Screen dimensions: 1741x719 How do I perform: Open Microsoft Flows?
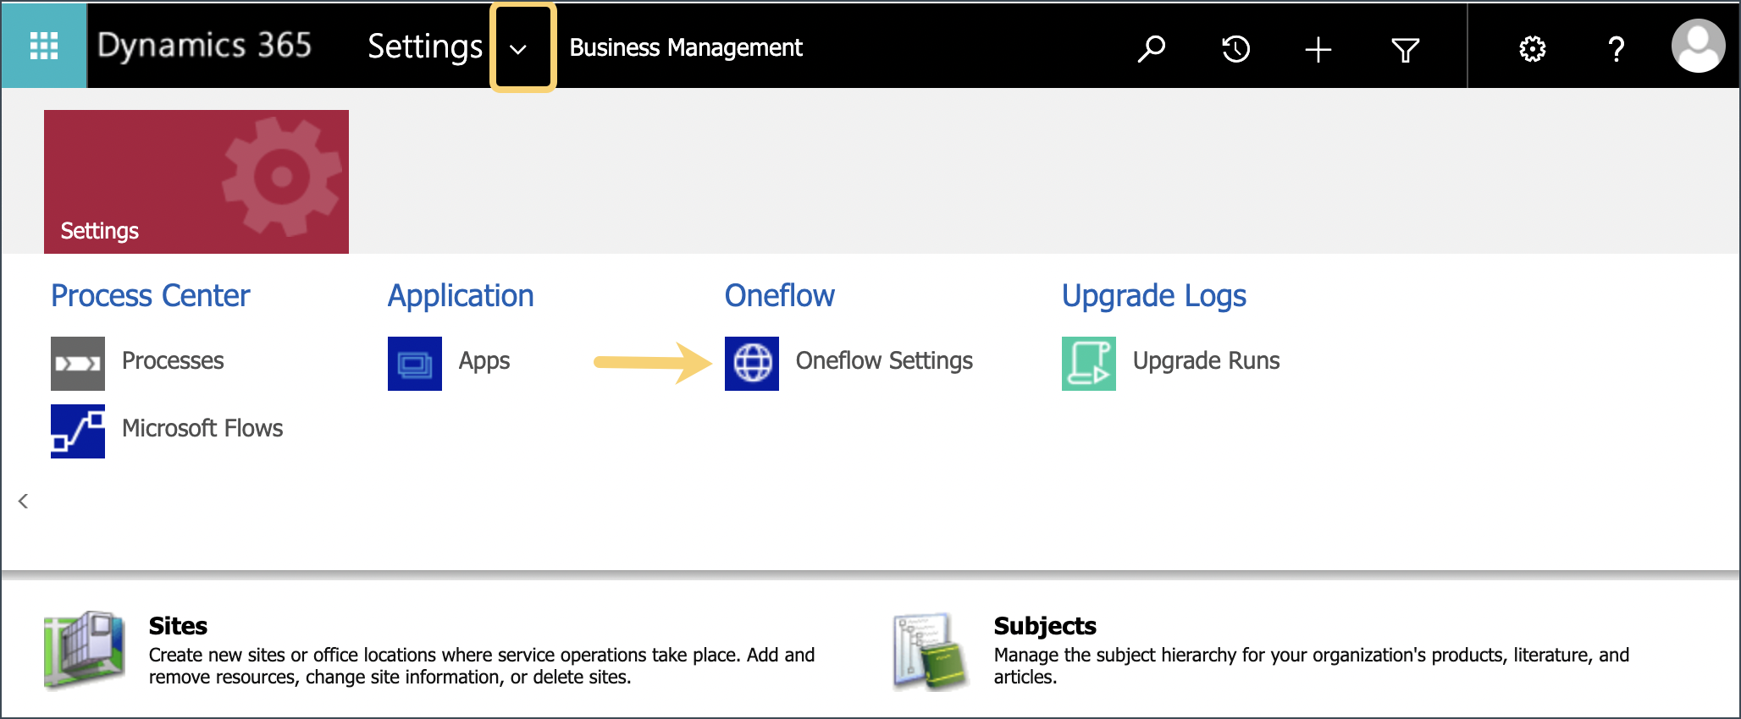[202, 428]
